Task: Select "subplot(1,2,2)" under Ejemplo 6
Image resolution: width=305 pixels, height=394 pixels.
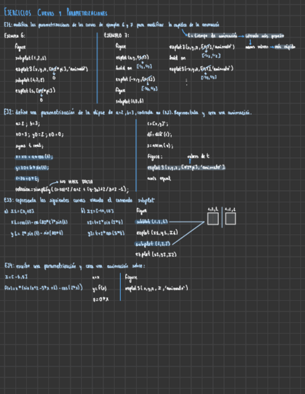Action: 30,80
